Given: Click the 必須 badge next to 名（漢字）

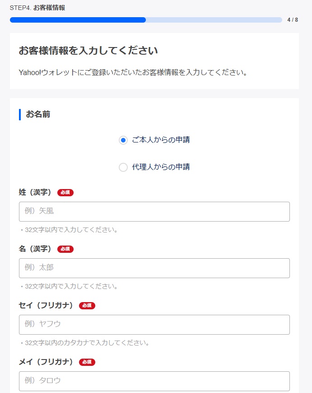Looking at the screenshot, I should pos(66,249).
